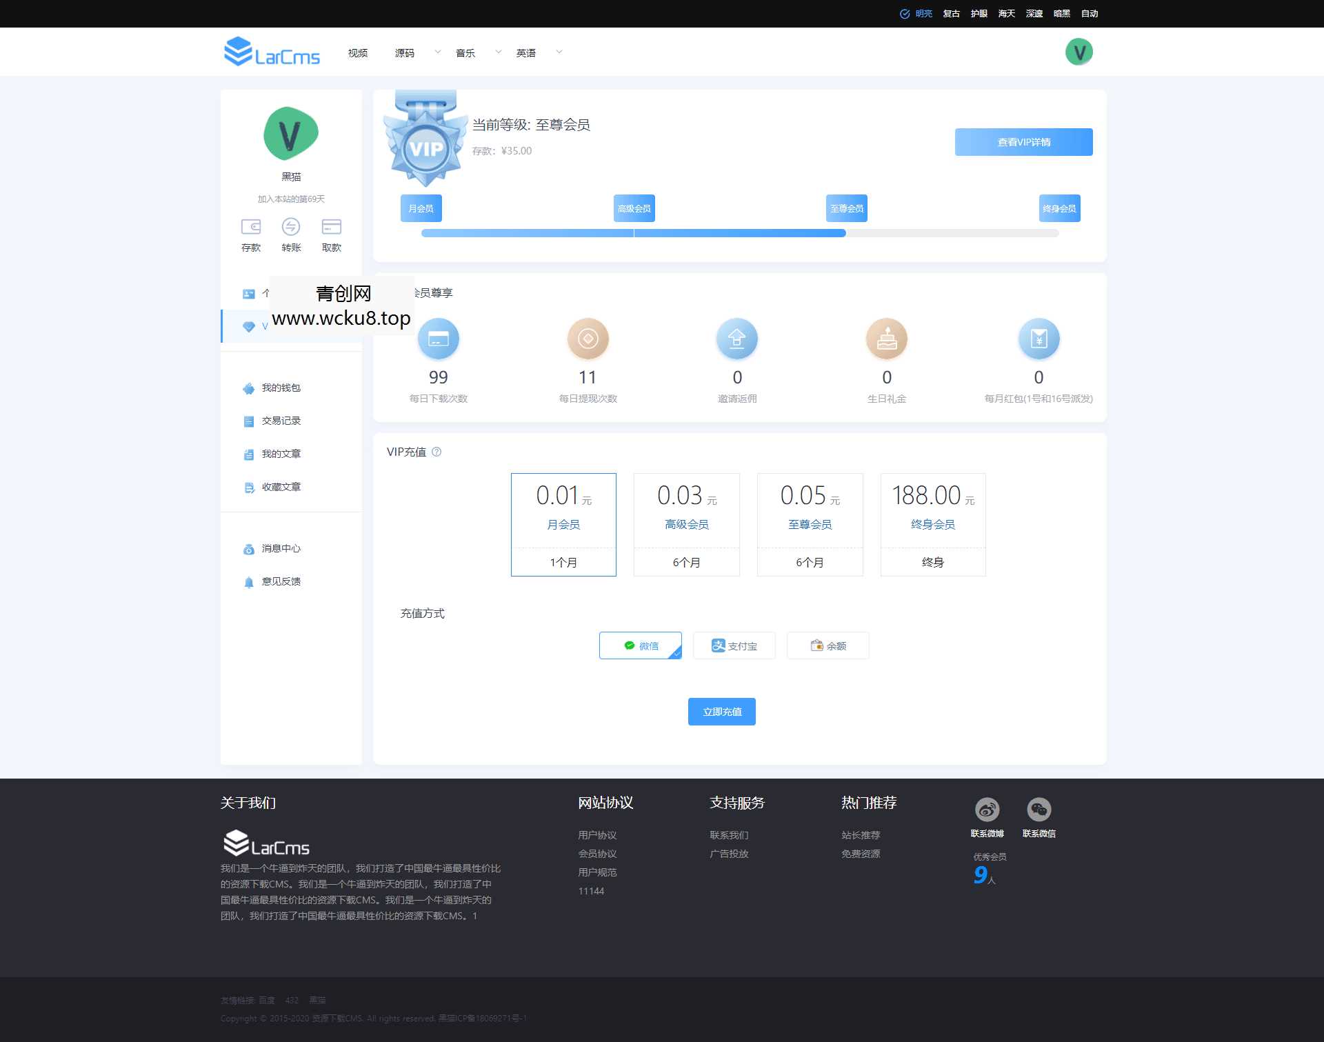The height and width of the screenshot is (1042, 1324).
Task: Open 交易记录 in sidebar menu
Action: pos(281,421)
